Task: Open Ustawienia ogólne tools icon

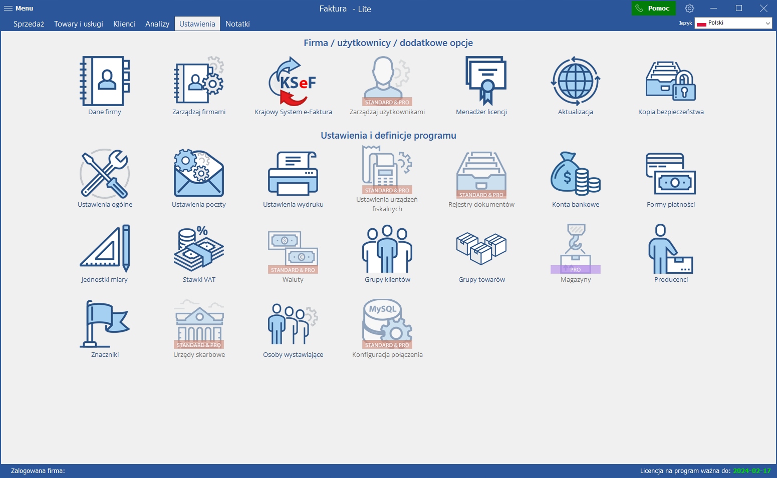Action: [105, 174]
